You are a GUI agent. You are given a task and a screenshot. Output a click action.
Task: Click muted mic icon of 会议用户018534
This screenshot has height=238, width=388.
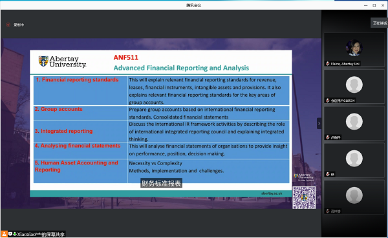click(328, 101)
